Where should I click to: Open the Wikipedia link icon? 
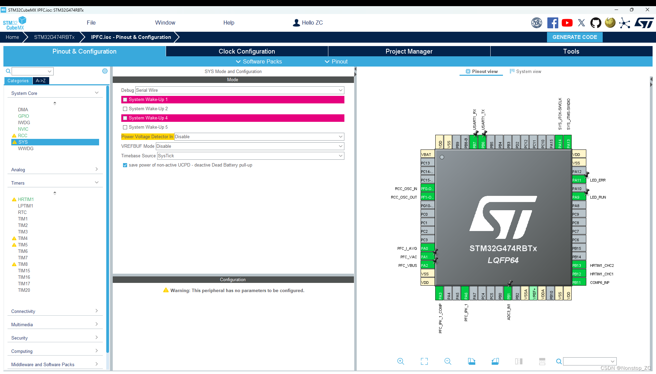click(x=610, y=23)
